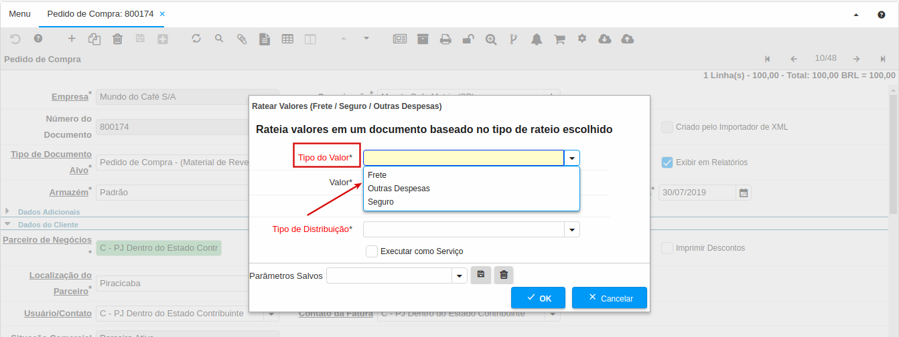The height and width of the screenshot is (337, 899).
Task: Click the new record plus icon
Action: [72, 39]
